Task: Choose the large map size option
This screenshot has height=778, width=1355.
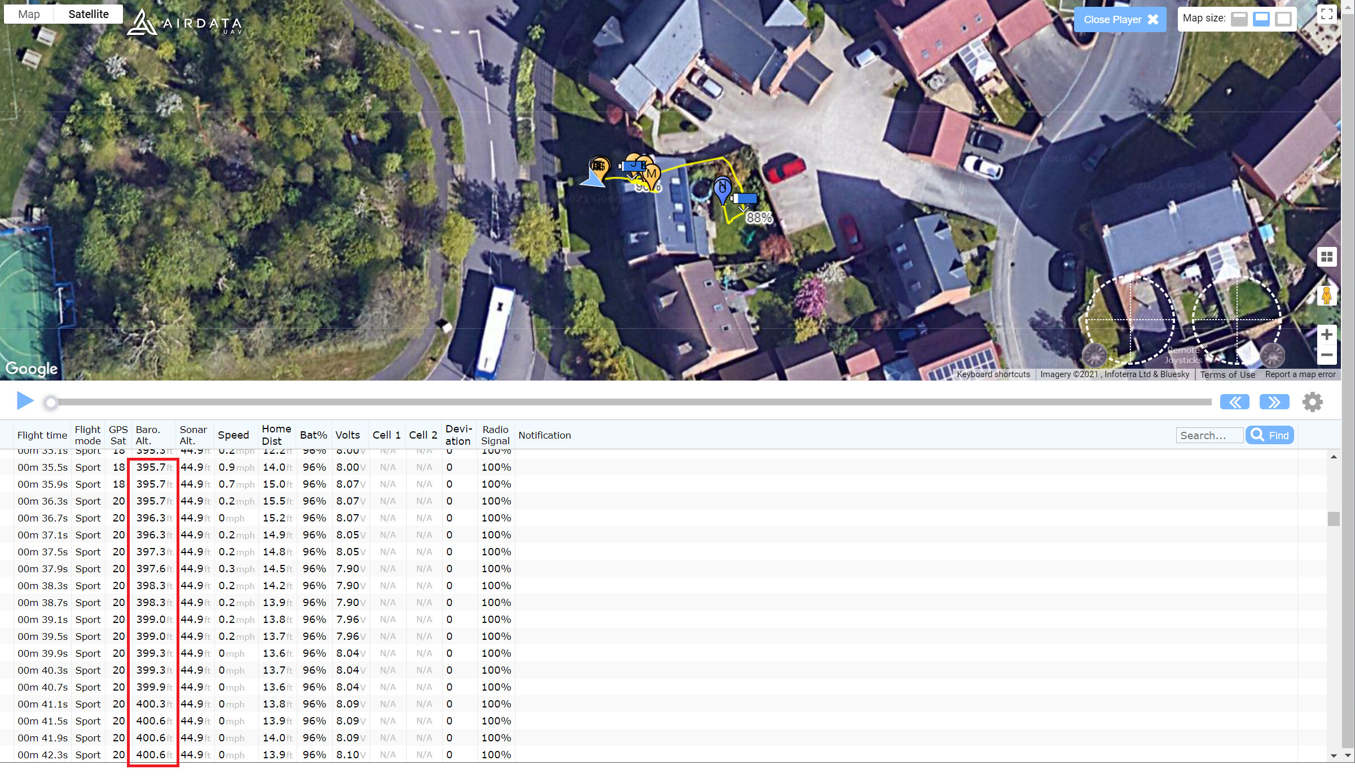Action: click(x=1283, y=19)
